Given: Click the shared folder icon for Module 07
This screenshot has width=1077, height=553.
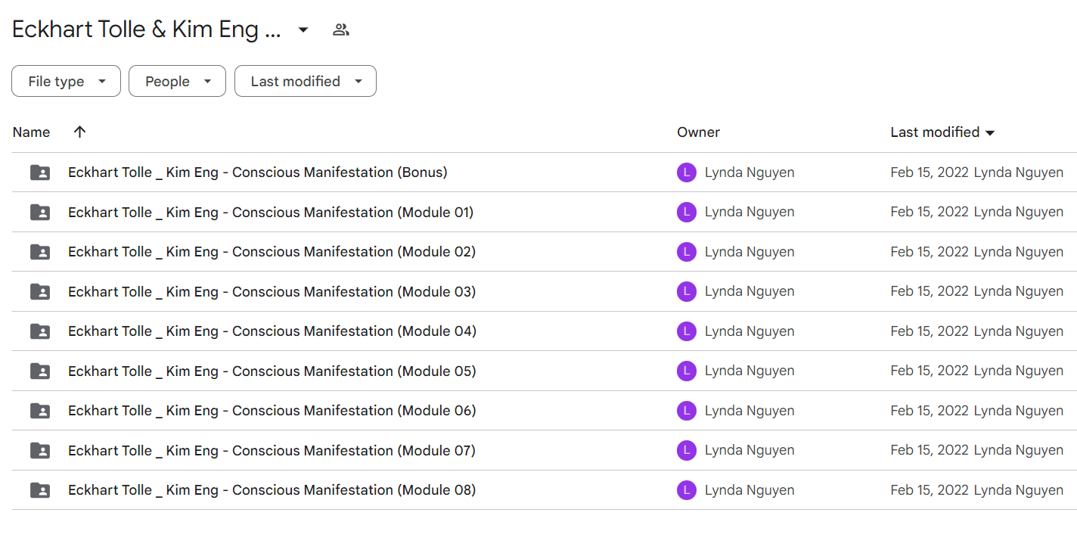Looking at the screenshot, I should coord(40,451).
